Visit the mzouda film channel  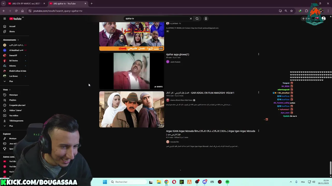point(174,142)
